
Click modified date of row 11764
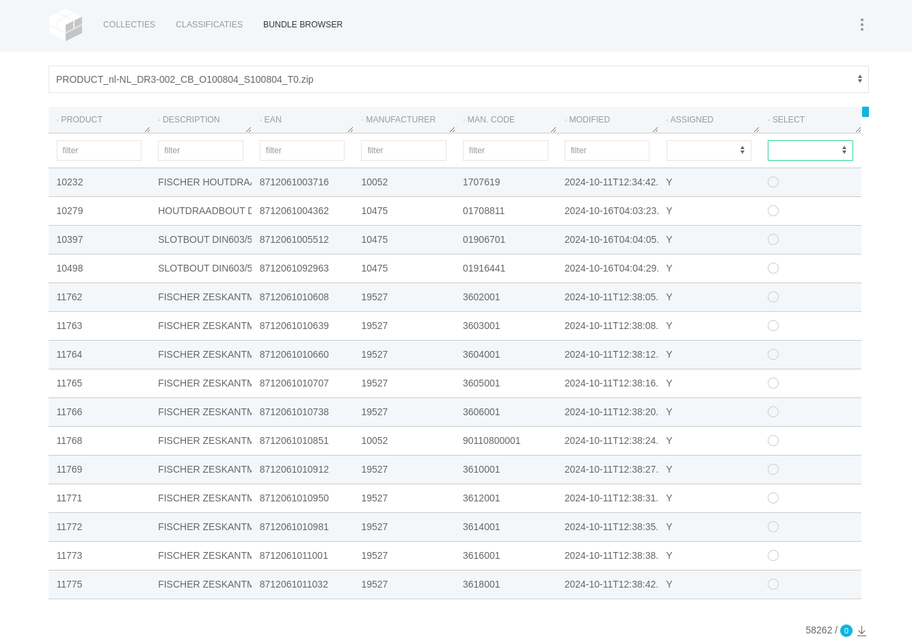point(612,354)
